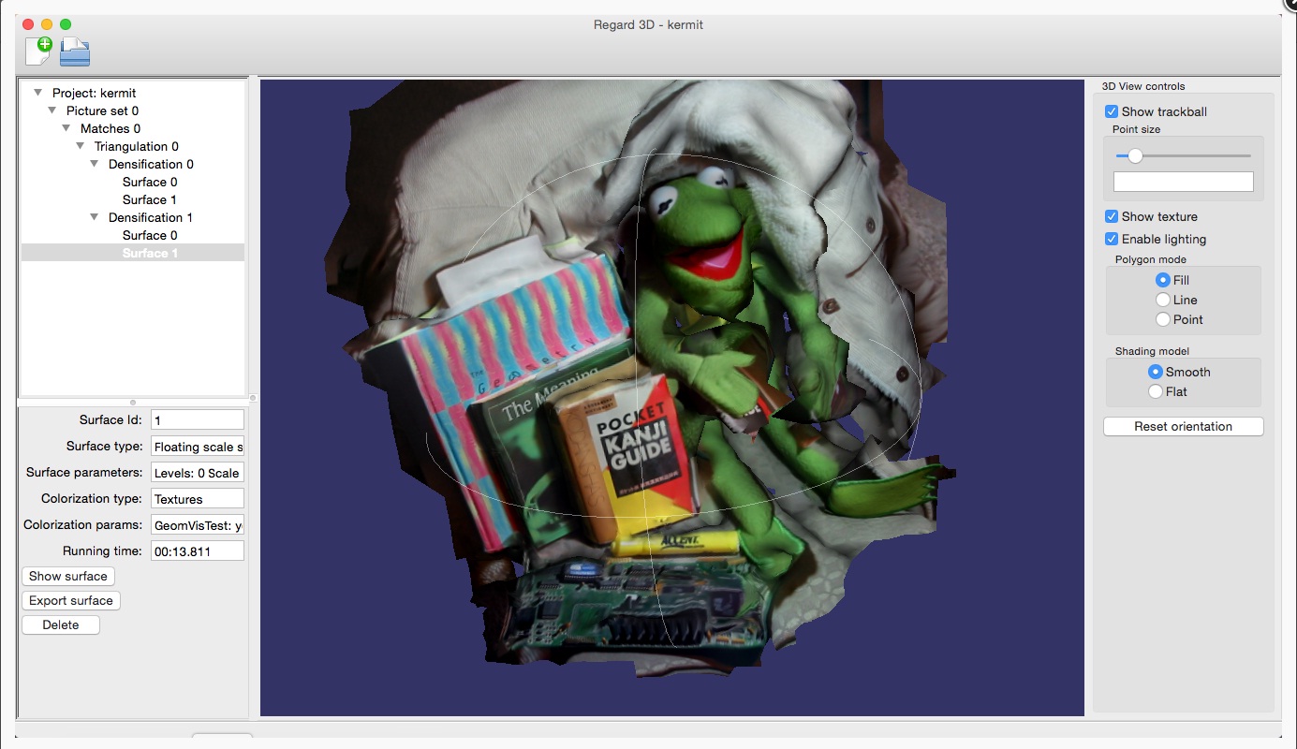The image size is (1297, 749).
Task: Click highlighted Surface 1 under Densification 1
Action: (150, 253)
